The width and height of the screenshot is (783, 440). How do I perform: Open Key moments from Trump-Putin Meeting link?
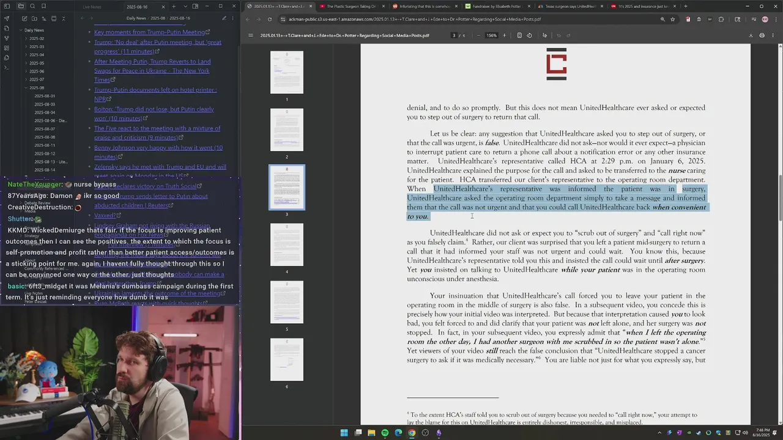(x=149, y=32)
